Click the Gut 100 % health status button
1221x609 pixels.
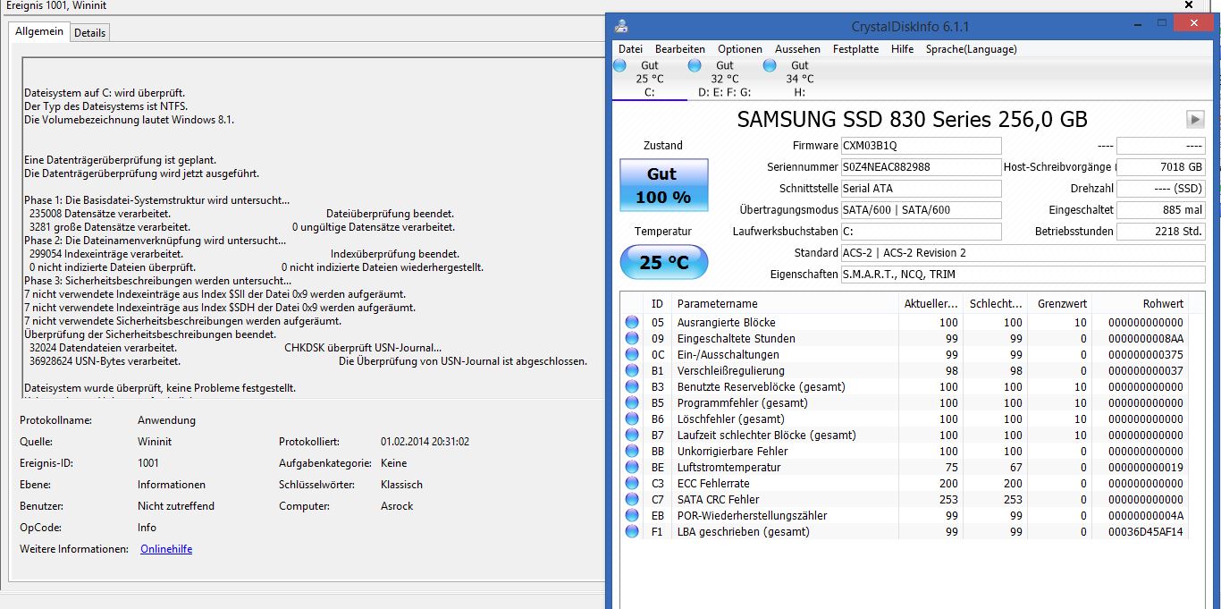(x=663, y=185)
